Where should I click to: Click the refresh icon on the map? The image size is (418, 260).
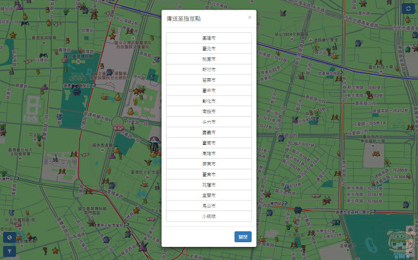point(408,8)
